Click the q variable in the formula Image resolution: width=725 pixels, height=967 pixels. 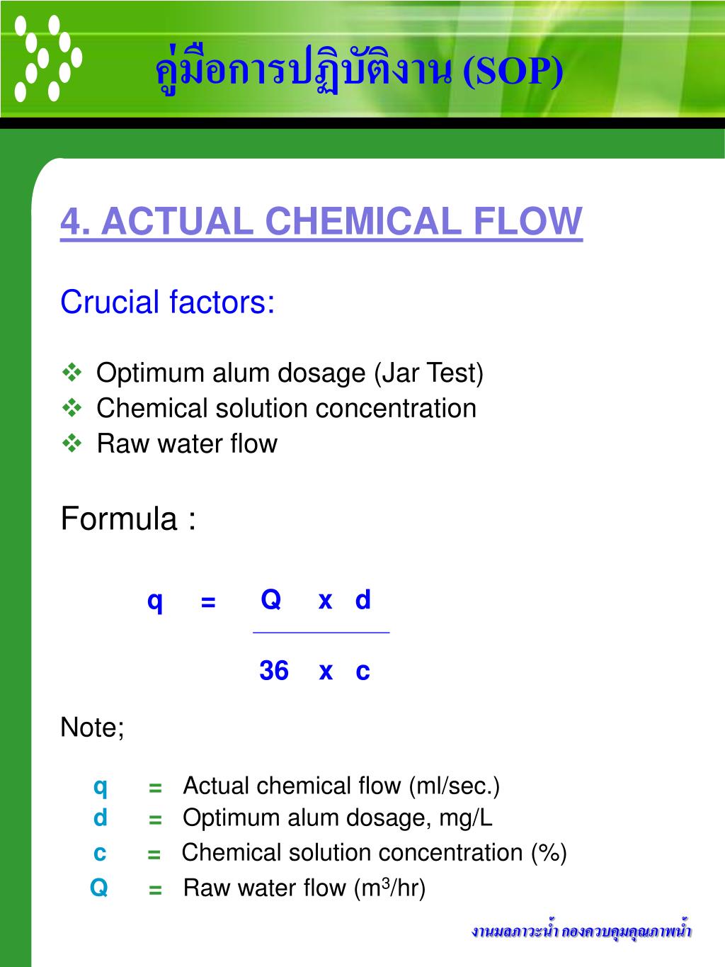155,601
